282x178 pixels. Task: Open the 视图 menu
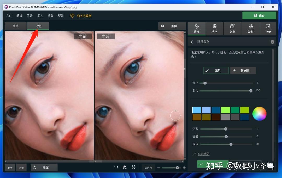click(50, 16)
